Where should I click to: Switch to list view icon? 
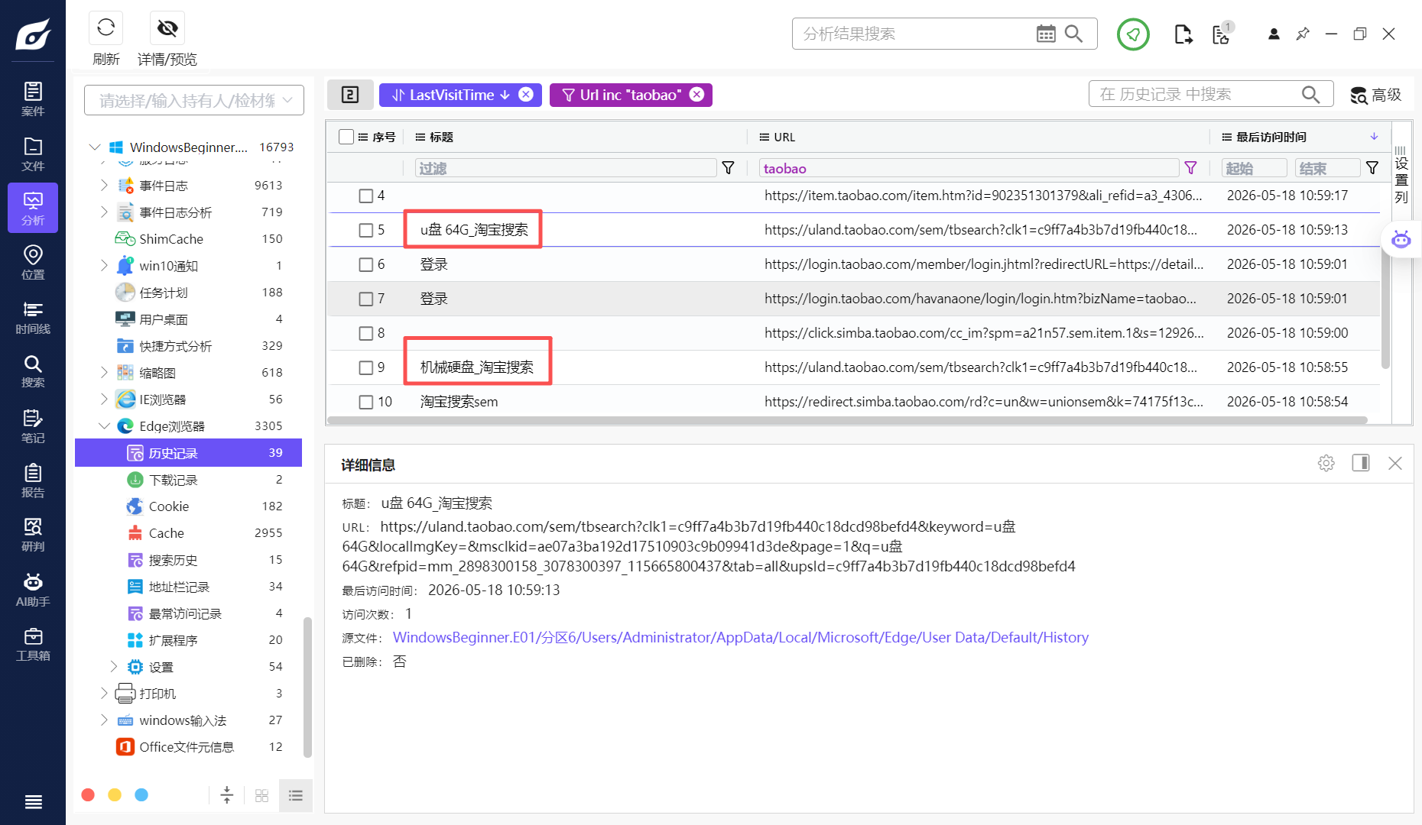[296, 795]
